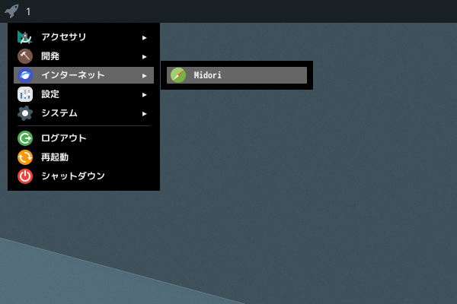Click the Midori compass icon
This screenshot has width=457, height=304.
click(178, 75)
